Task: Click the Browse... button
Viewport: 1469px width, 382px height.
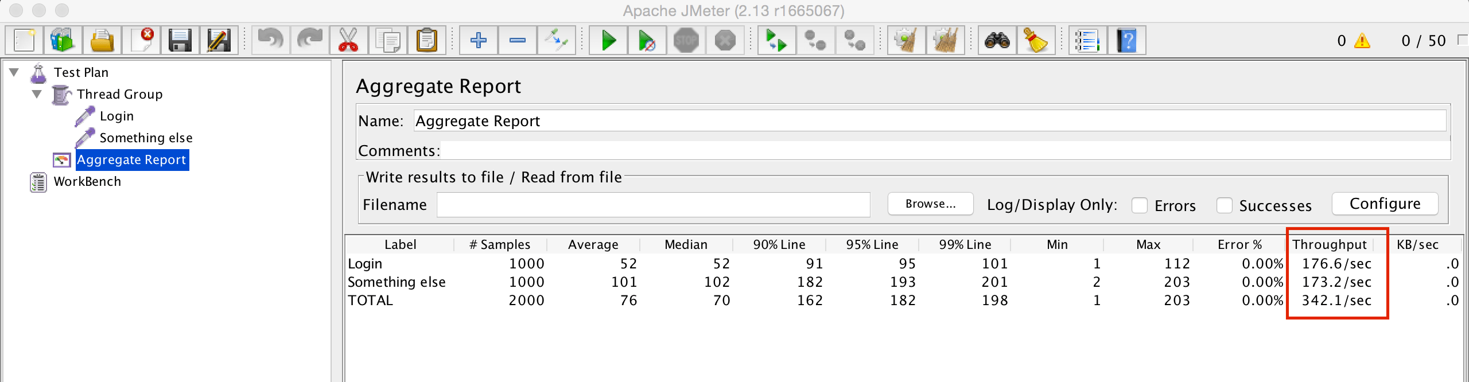Action: tap(931, 204)
